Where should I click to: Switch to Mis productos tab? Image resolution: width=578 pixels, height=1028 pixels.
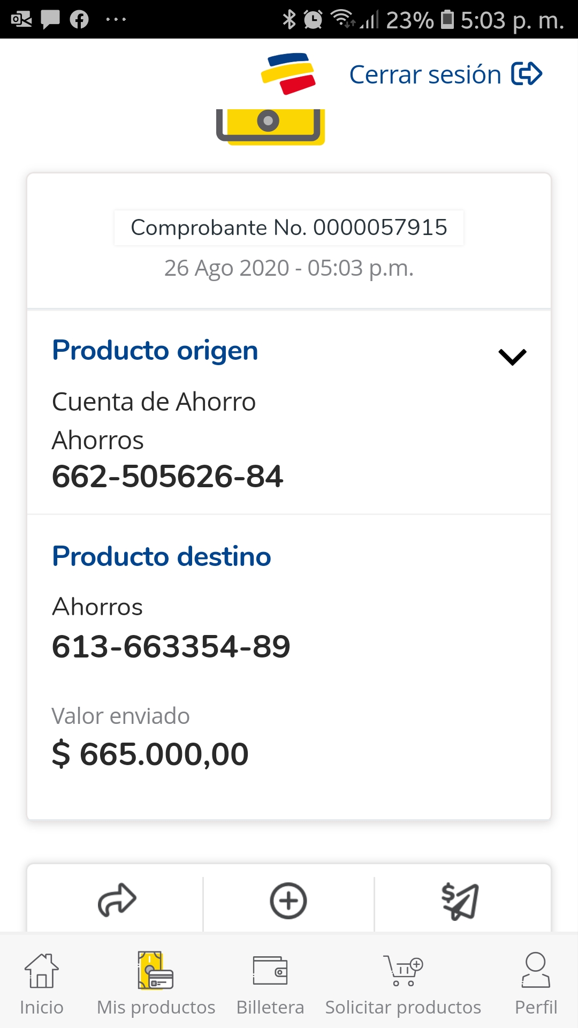click(x=156, y=984)
